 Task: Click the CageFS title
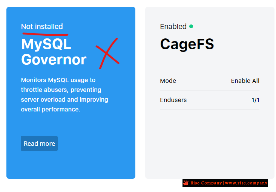187,44
